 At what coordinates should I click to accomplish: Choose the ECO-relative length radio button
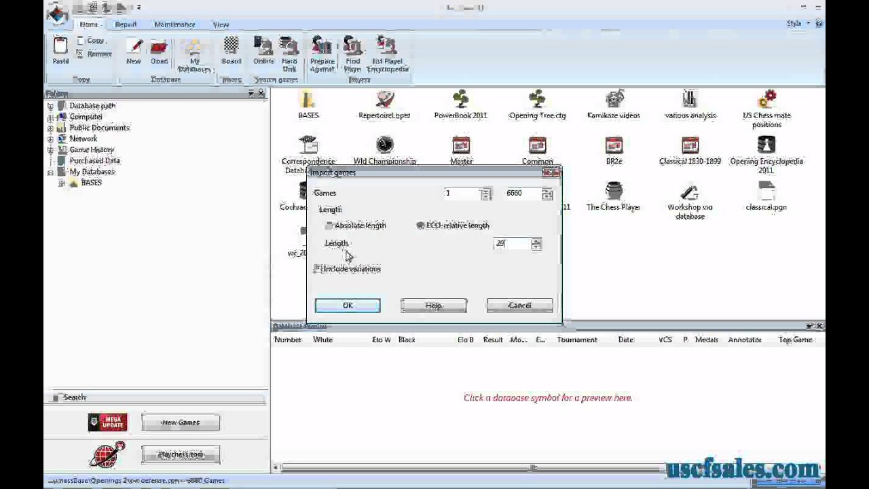pos(420,225)
